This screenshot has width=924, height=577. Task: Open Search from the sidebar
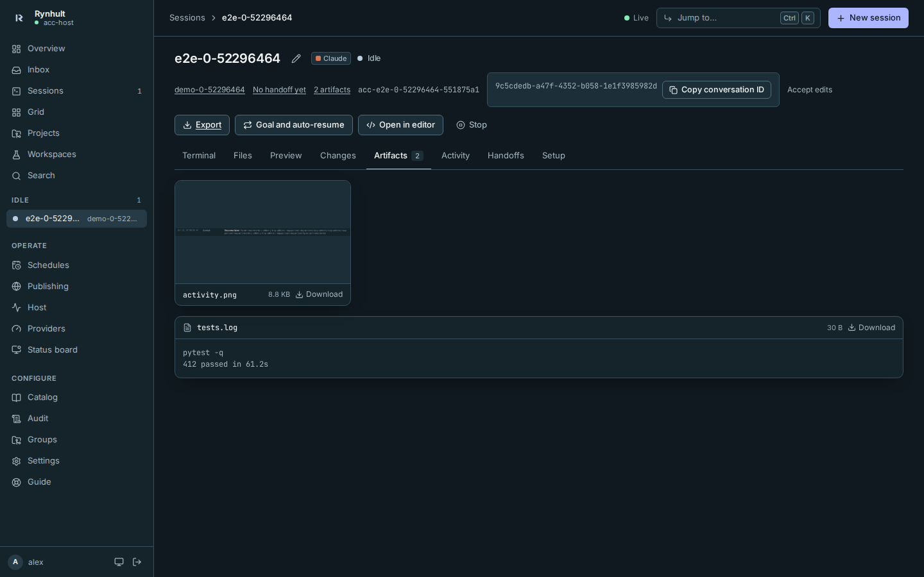(76, 176)
